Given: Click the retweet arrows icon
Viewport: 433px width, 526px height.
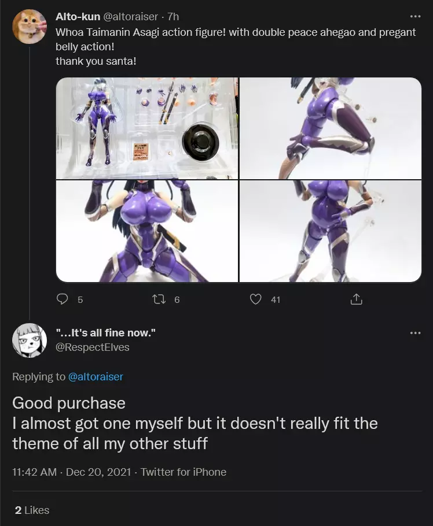Looking at the screenshot, I should [x=159, y=299].
